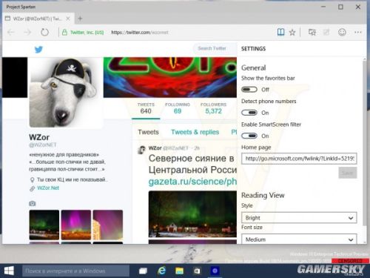This screenshot has height=278, width=370.
Task: Go back to previous page
Action: (11, 32)
